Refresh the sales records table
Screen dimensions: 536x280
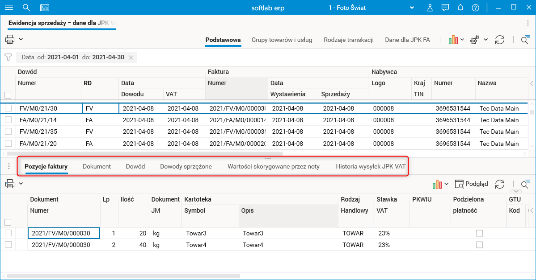[x=500, y=40]
